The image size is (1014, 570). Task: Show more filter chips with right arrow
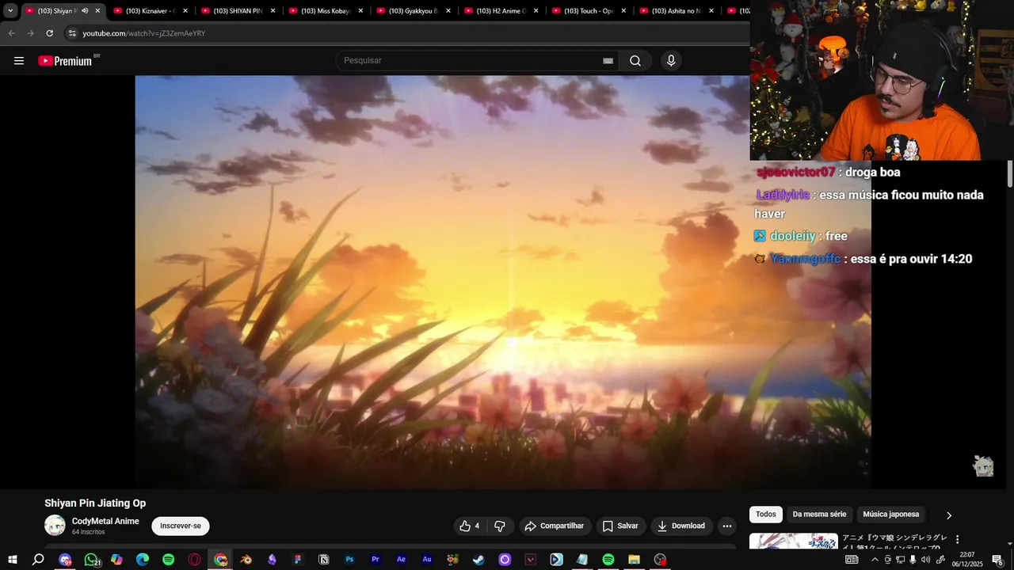[x=949, y=515]
